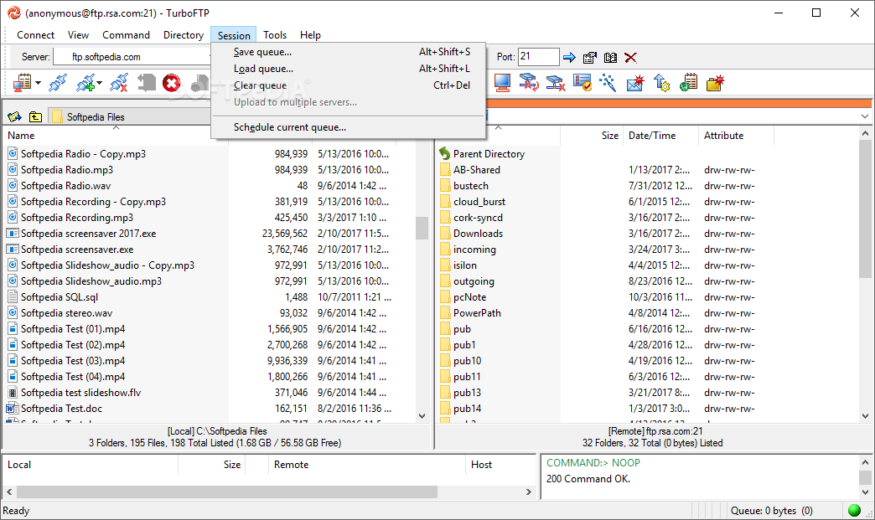Select the cloud_burst remote folder
The height and width of the screenshot is (520, 875).
[479, 202]
